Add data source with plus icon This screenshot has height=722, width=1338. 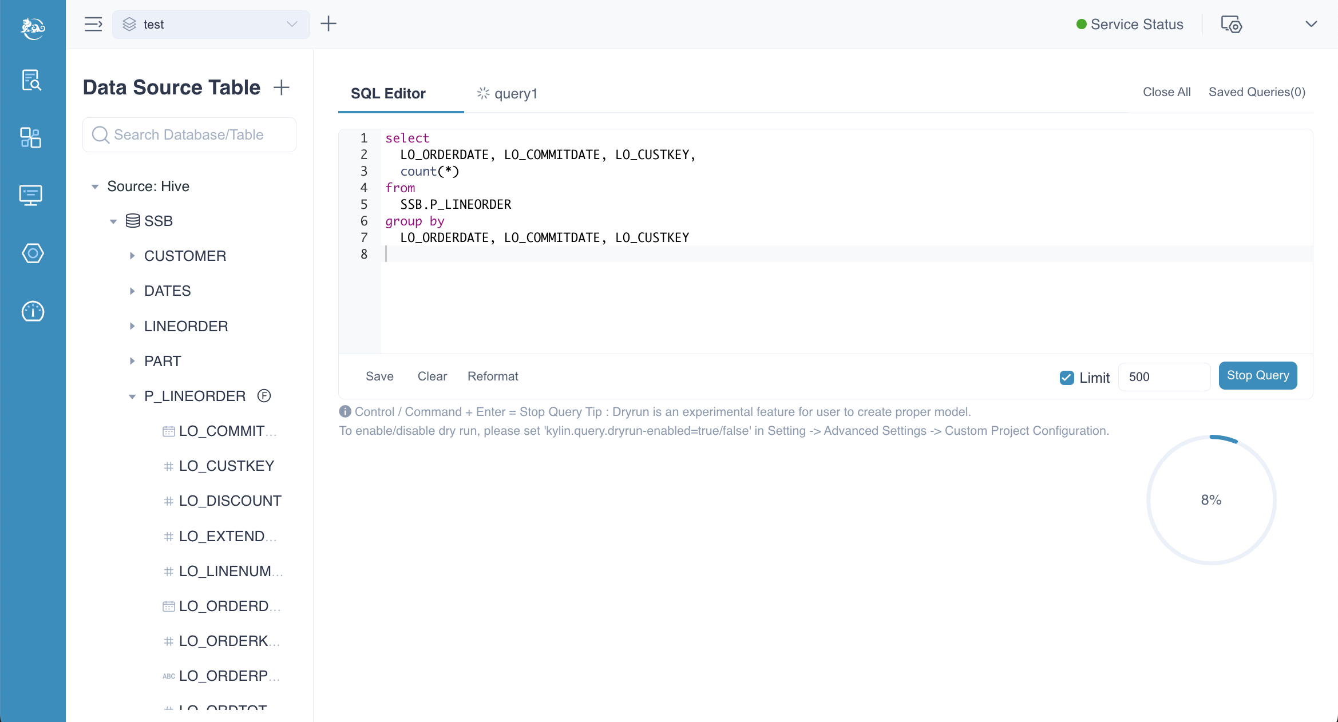coord(282,88)
